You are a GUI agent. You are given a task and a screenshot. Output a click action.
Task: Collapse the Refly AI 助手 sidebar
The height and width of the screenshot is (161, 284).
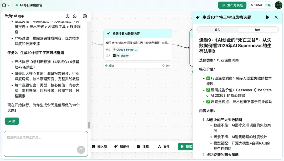84,16
